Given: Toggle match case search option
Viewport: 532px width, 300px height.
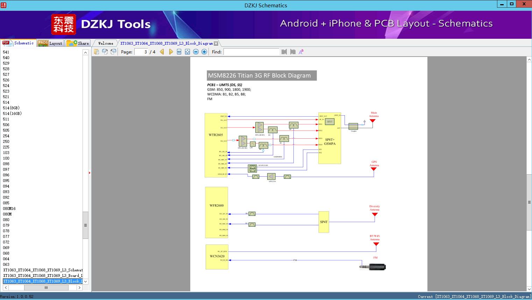Looking at the screenshot, I should (301, 52).
